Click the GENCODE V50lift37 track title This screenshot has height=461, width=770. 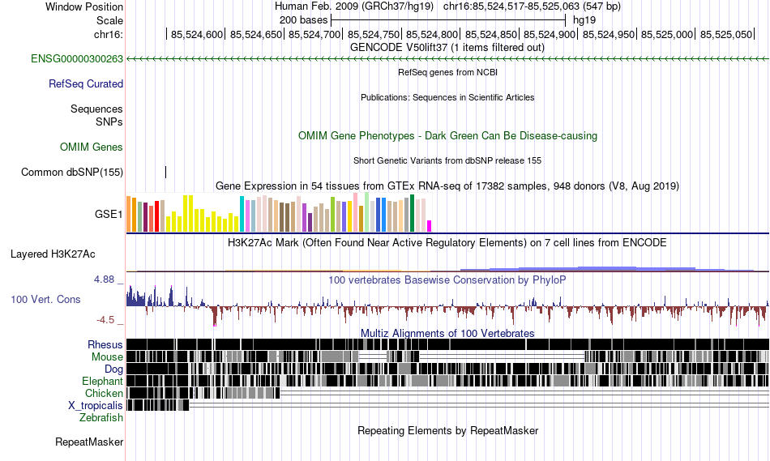click(447, 48)
